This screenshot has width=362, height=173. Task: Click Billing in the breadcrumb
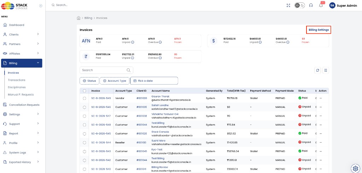pyautogui.click(x=88, y=18)
